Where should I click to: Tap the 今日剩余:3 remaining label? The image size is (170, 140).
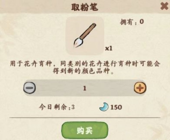coord(57,107)
